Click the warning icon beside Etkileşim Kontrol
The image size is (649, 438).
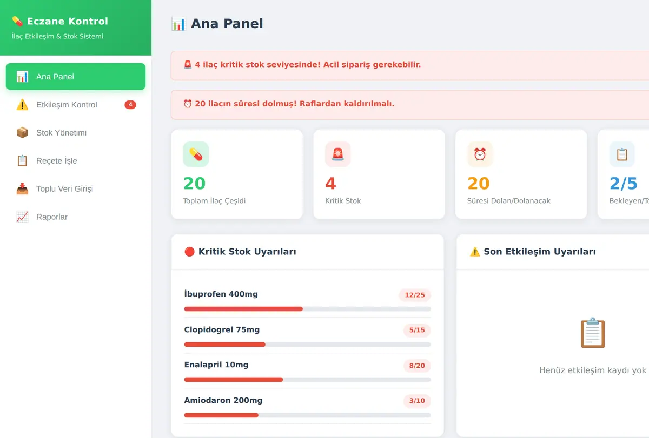pyautogui.click(x=22, y=105)
